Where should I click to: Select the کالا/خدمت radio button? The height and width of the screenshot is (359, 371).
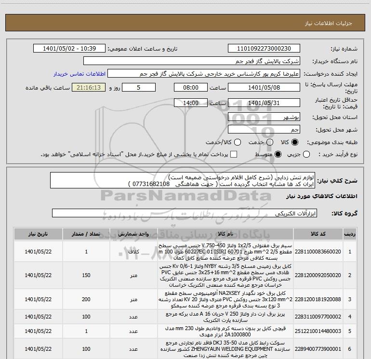tap(238, 142)
